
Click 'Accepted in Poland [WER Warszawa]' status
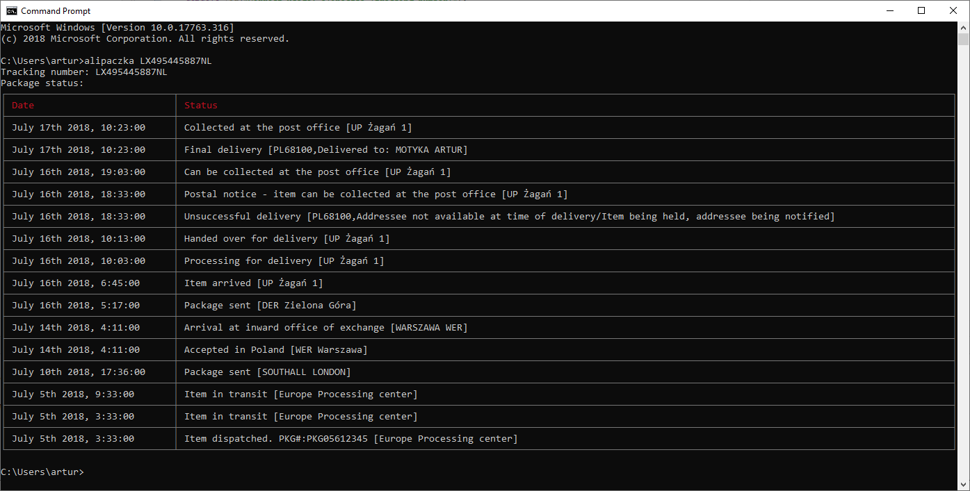point(276,350)
